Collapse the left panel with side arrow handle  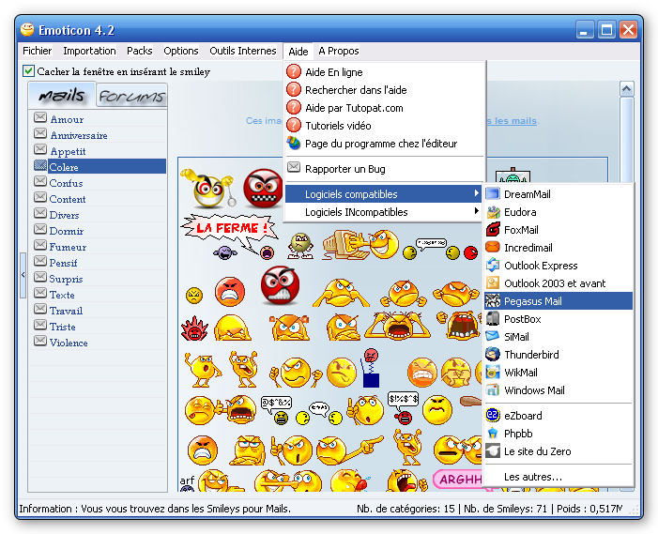click(23, 275)
